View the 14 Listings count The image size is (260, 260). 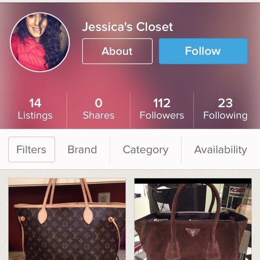click(x=35, y=109)
